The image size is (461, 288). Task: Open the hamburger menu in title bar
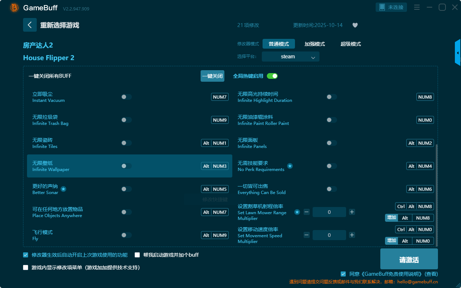point(417,8)
